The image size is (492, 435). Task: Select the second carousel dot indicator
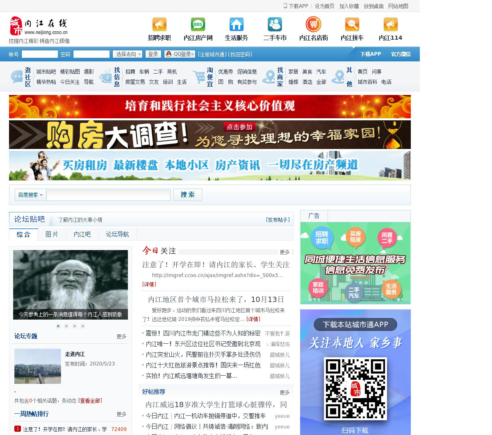point(66,326)
